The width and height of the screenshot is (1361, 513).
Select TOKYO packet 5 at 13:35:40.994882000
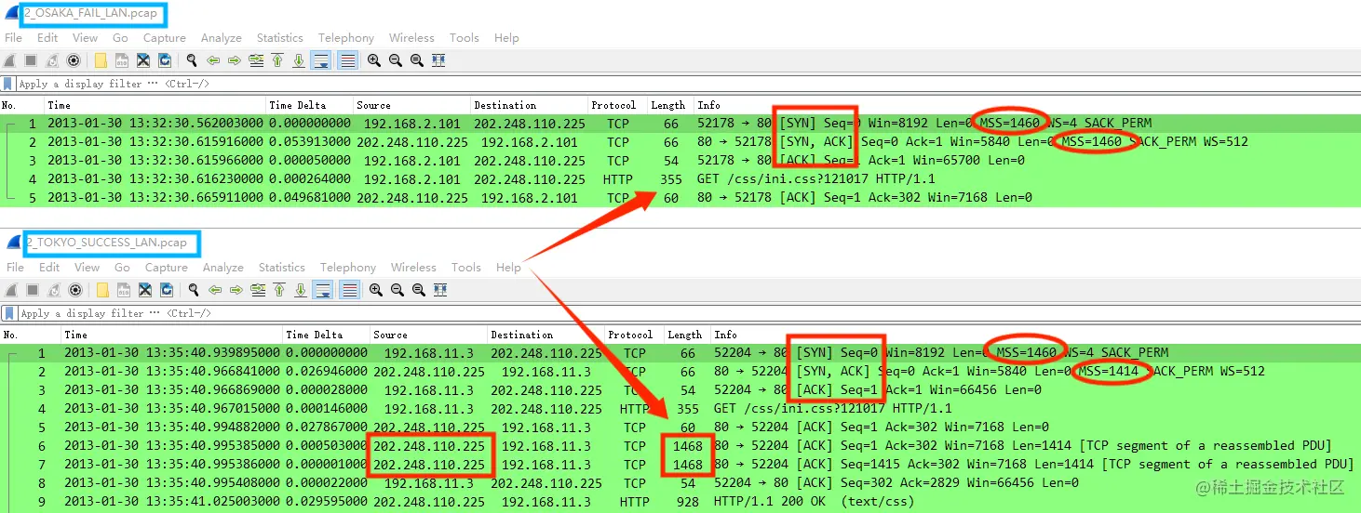[680, 427]
